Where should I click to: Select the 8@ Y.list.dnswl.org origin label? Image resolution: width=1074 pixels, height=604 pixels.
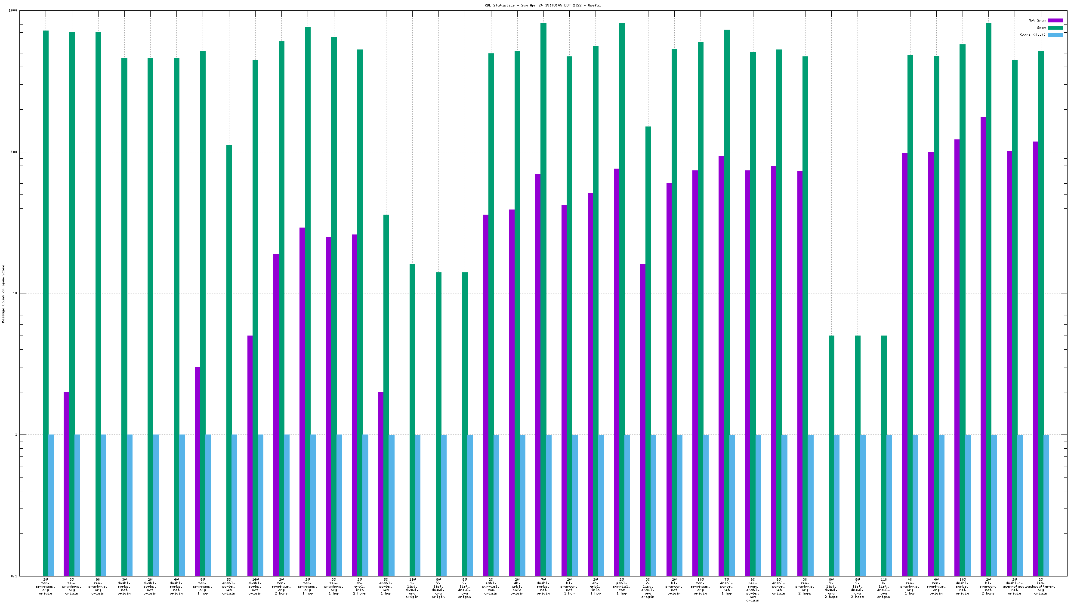(x=438, y=588)
